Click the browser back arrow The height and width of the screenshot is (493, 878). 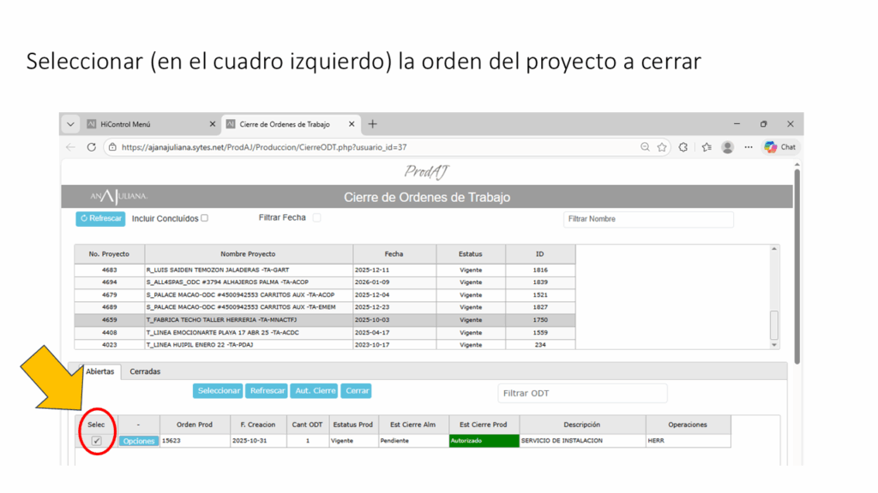(71, 147)
